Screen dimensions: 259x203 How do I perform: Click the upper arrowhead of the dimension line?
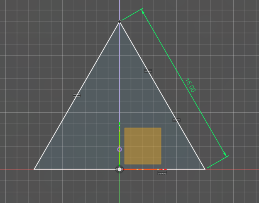(143, 12)
